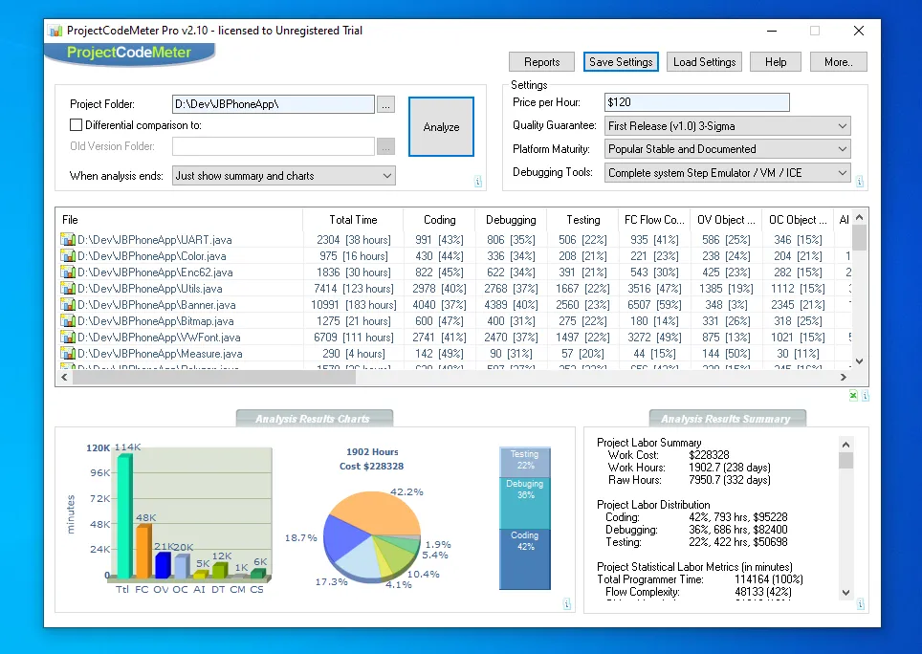Click the Load Settings button
922x654 pixels.
[x=704, y=61]
